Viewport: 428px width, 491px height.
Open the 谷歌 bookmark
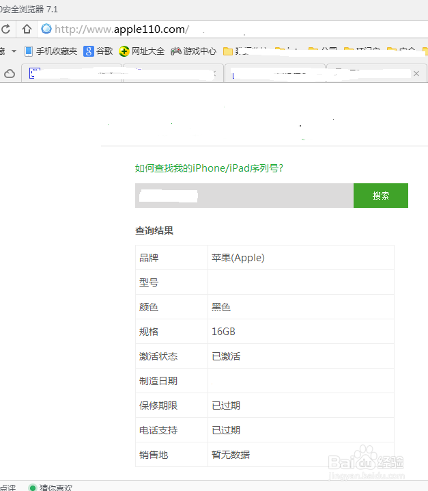(98, 51)
